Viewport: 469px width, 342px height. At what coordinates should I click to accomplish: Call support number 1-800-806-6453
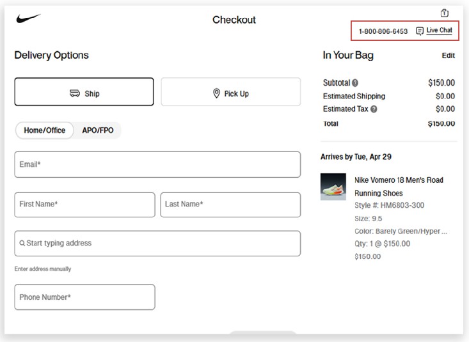pyautogui.click(x=383, y=31)
